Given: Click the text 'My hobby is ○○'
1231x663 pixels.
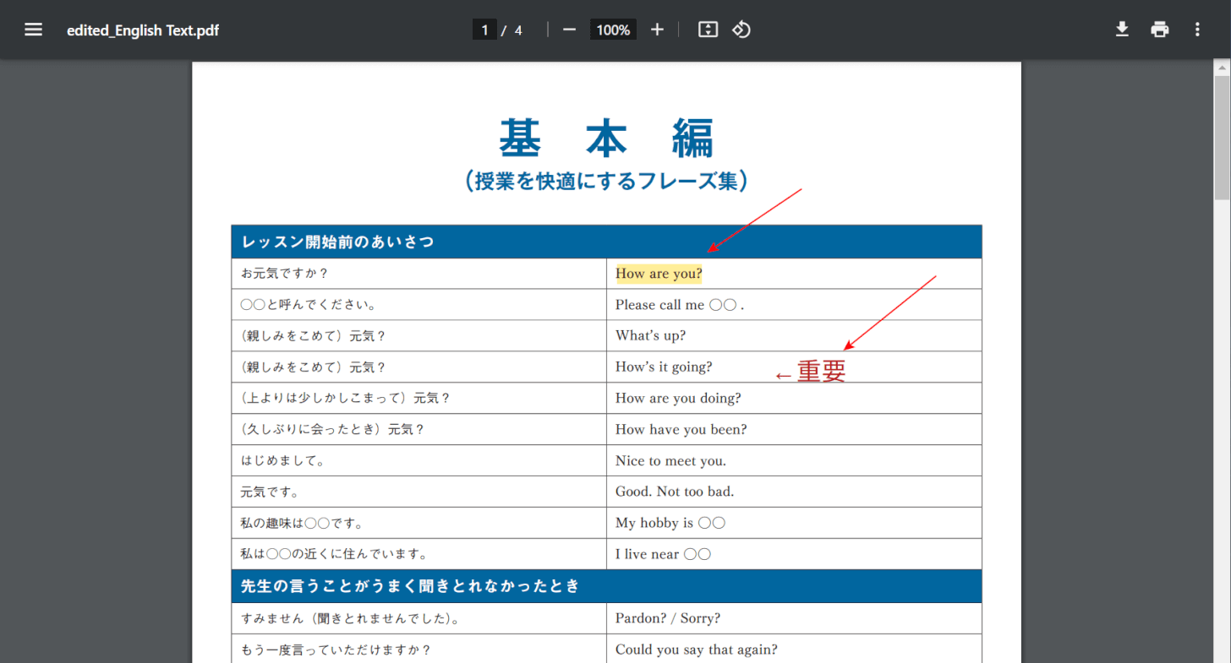Looking at the screenshot, I should (x=670, y=523).
